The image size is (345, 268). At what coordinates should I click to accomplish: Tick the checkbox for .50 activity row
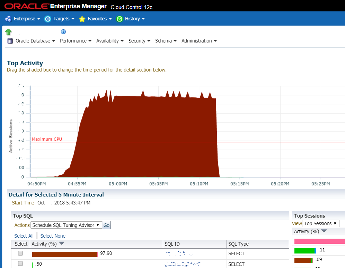pos(20,264)
